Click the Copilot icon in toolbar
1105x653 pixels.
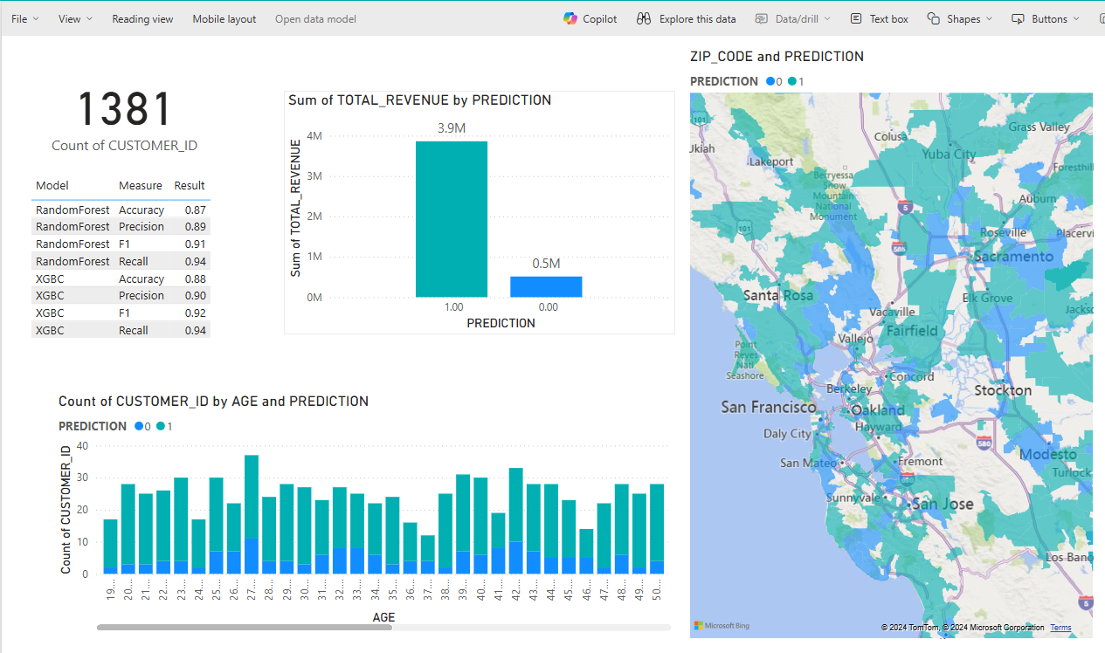pyautogui.click(x=570, y=18)
